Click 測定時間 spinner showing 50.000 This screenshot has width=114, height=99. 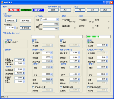pos(20,73)
